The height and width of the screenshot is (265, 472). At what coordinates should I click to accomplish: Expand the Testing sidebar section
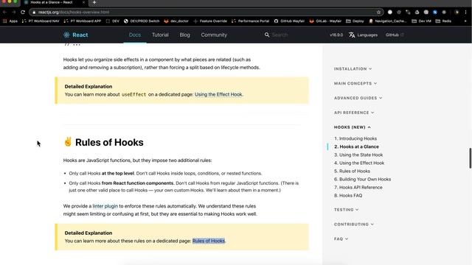(346, 210)
